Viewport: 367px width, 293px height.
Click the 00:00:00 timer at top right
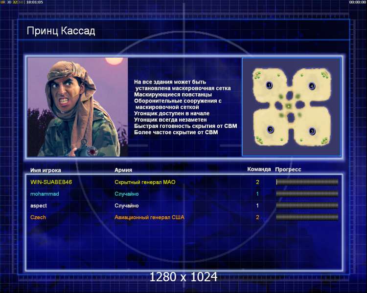pos(357,2)
